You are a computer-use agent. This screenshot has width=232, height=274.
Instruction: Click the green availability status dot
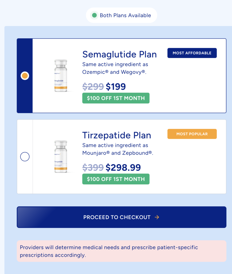click(94, 15)
